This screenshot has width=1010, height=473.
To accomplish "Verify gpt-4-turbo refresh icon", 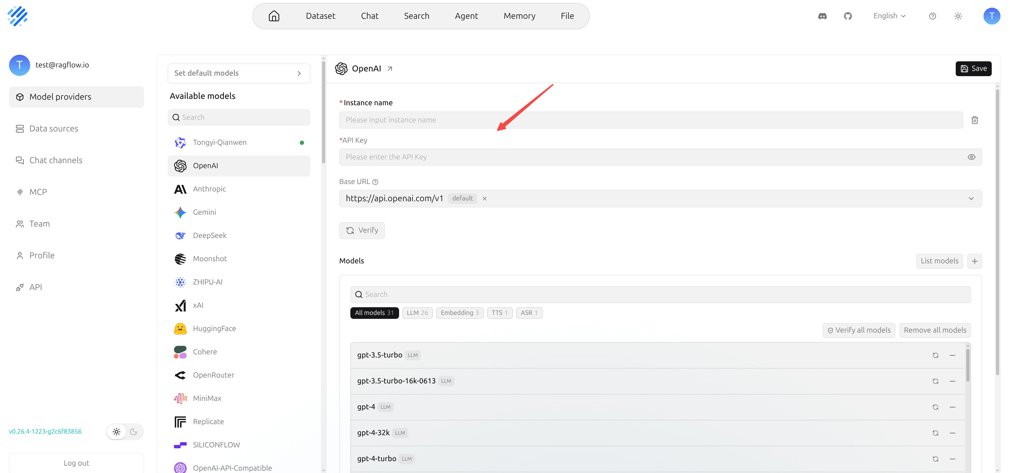I will pyautogui.click(x=936, y=459).
